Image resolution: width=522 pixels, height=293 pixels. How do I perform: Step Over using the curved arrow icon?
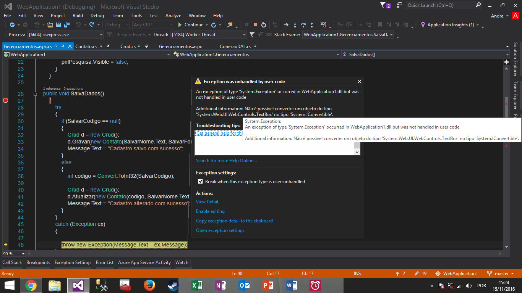pyautogui.click(x=303, y=25)
